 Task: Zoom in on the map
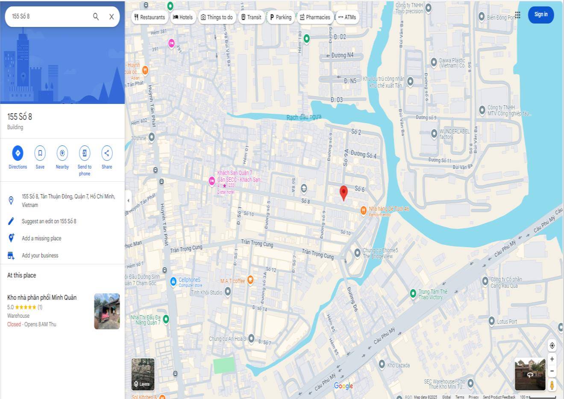(x=552, y=359)
